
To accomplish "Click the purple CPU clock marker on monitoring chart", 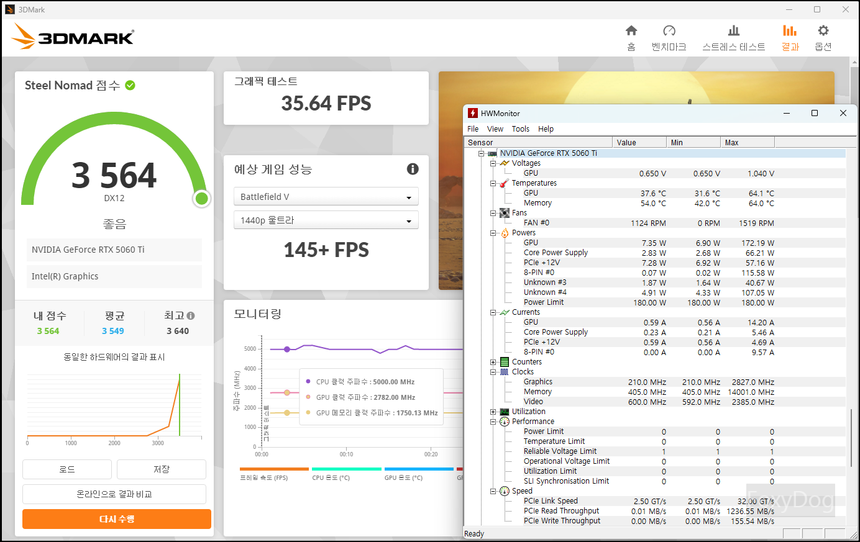I will pos(287,350).
